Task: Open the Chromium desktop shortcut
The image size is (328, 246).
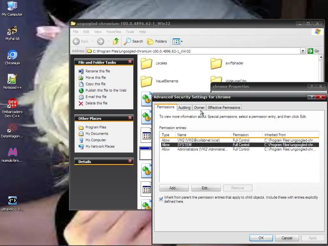Action: pos(12,58)
